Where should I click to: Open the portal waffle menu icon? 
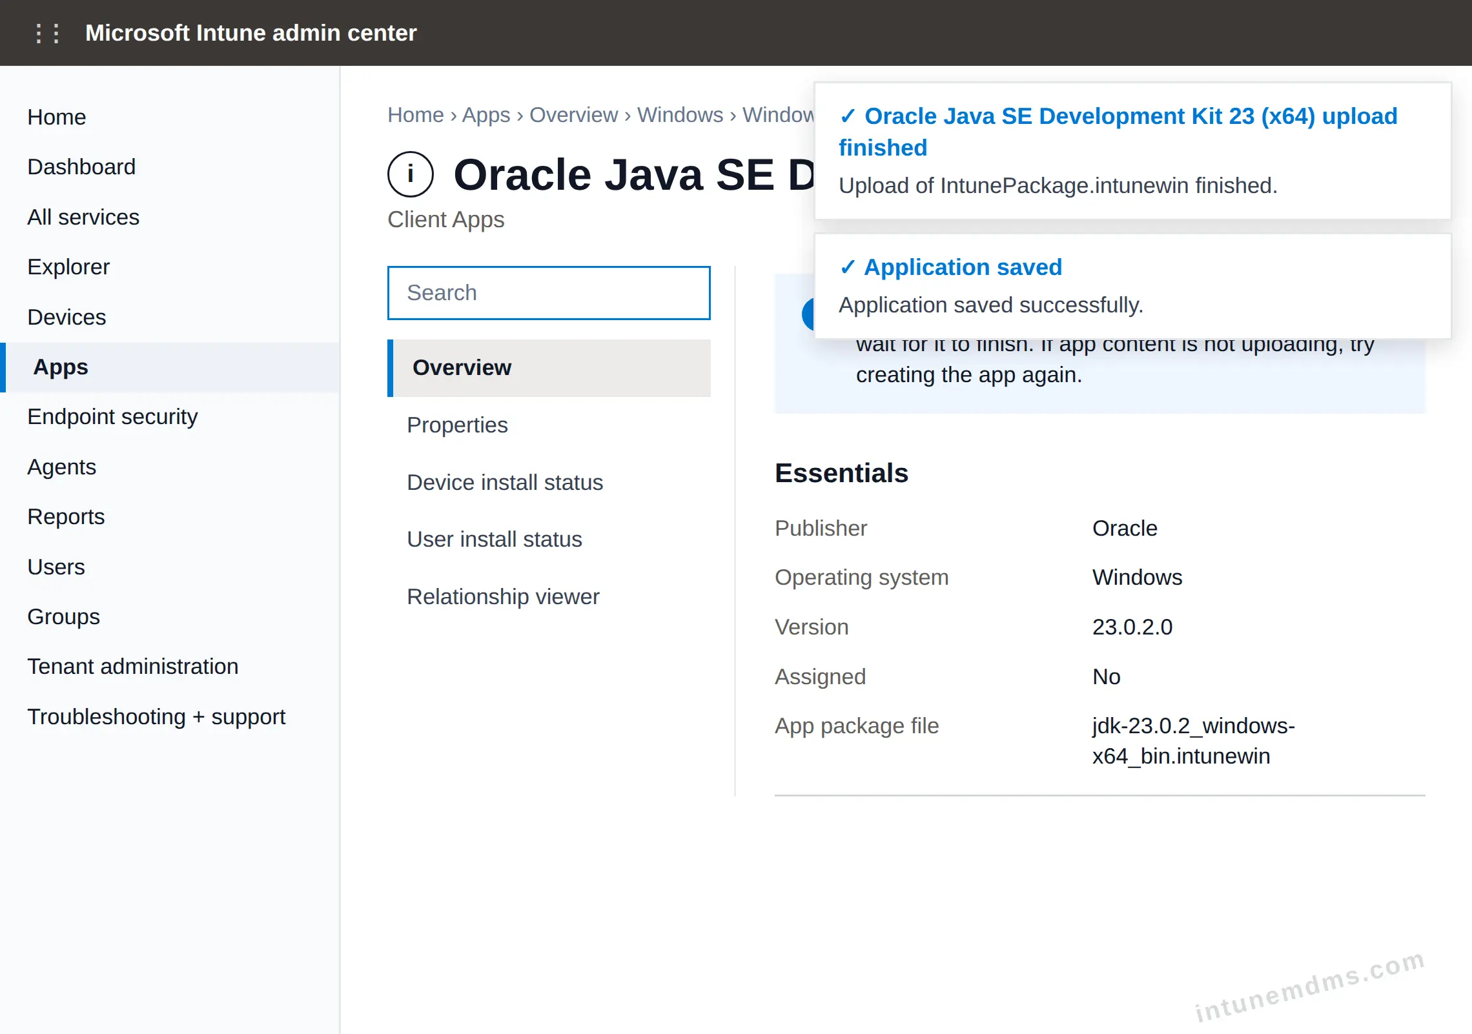pos(47,33)
